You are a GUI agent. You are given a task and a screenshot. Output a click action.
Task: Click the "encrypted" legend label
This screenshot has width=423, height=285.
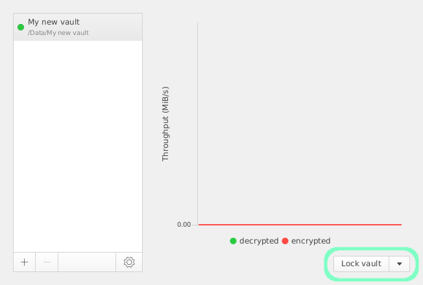pyautogui.click(x=311, y=241)
